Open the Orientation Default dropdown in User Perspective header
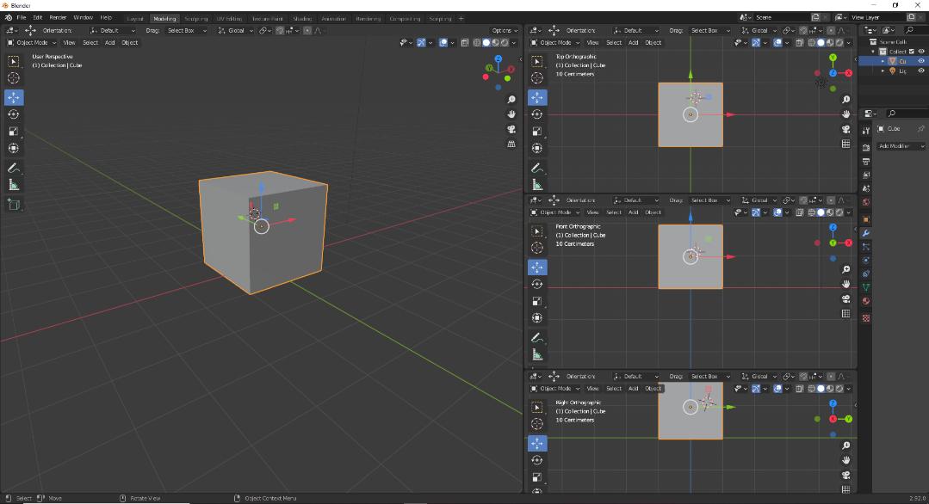This screenshot has height=504, width=929. coord(112,30)
